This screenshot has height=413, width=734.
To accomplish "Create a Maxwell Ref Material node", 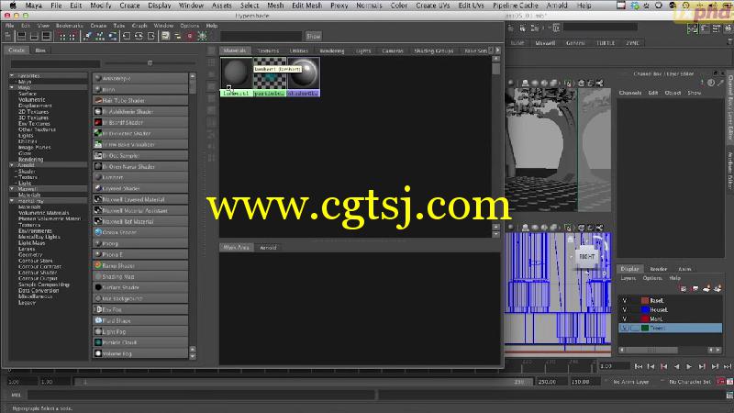I will click(x=140, y=221).
